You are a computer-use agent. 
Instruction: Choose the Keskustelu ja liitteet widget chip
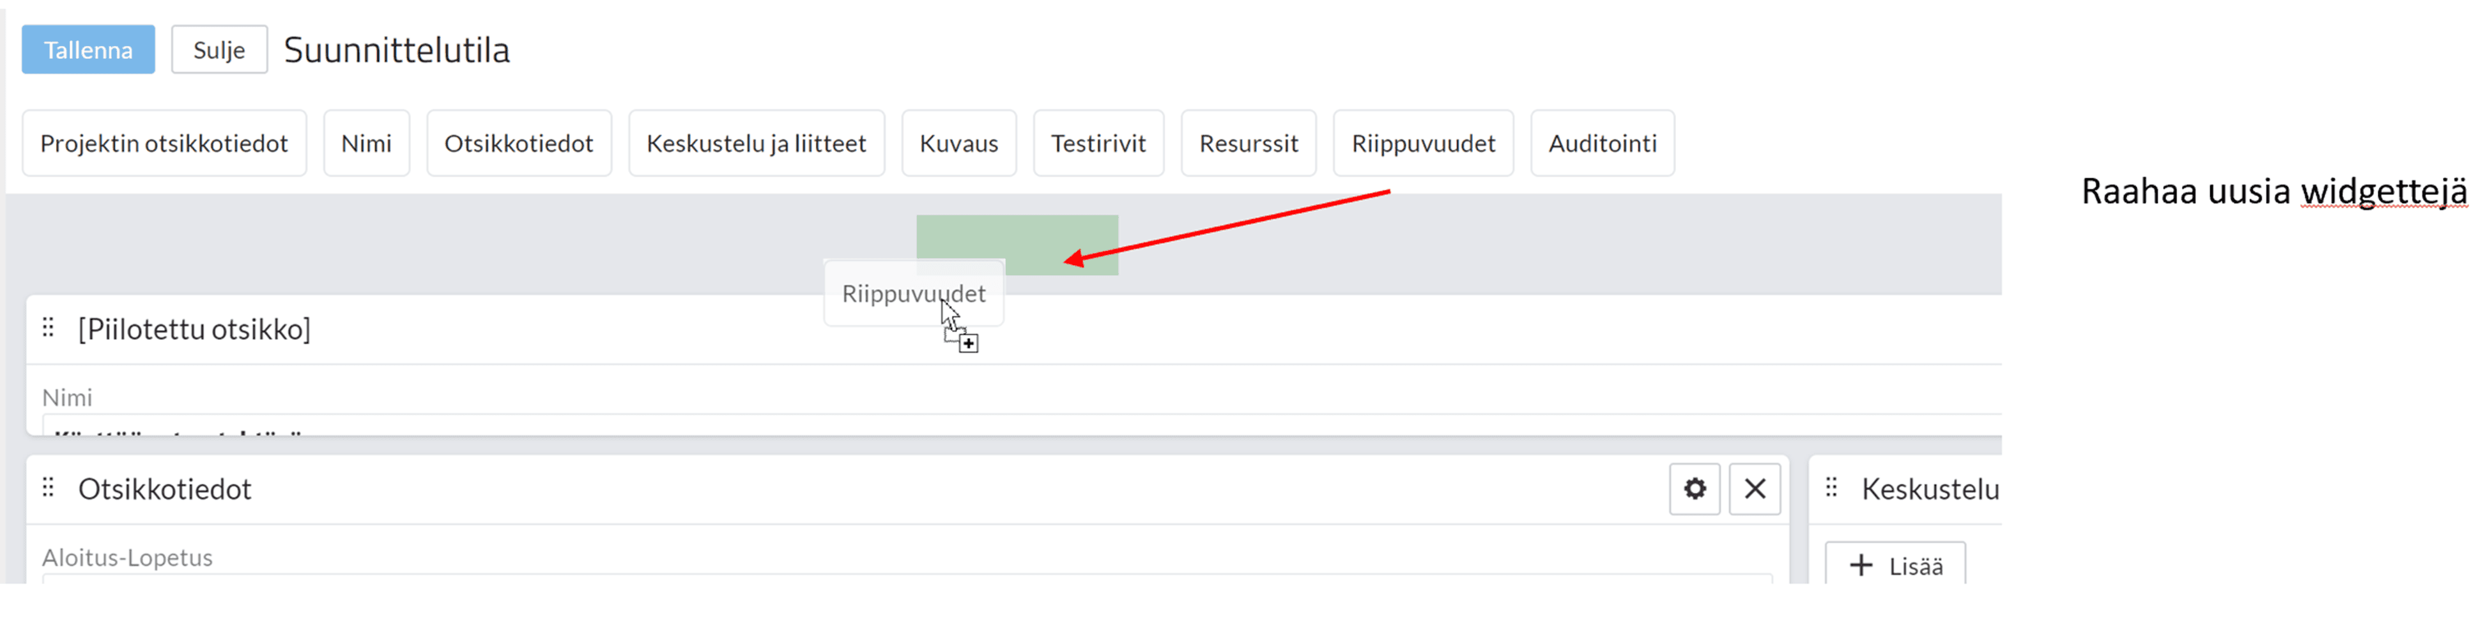pos(757,143)
